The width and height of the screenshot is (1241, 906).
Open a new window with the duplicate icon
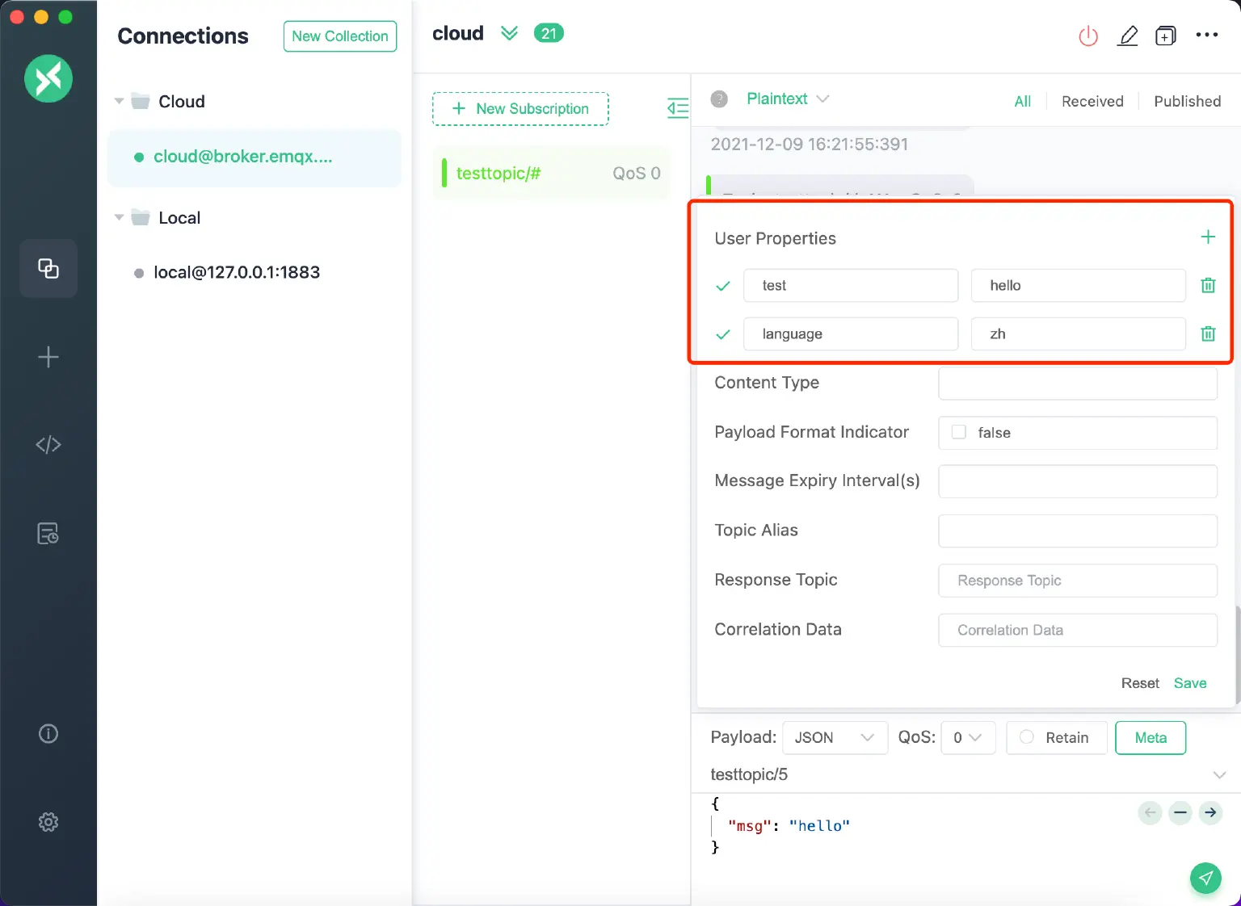pyautogui.click(x=1165, y=36)
